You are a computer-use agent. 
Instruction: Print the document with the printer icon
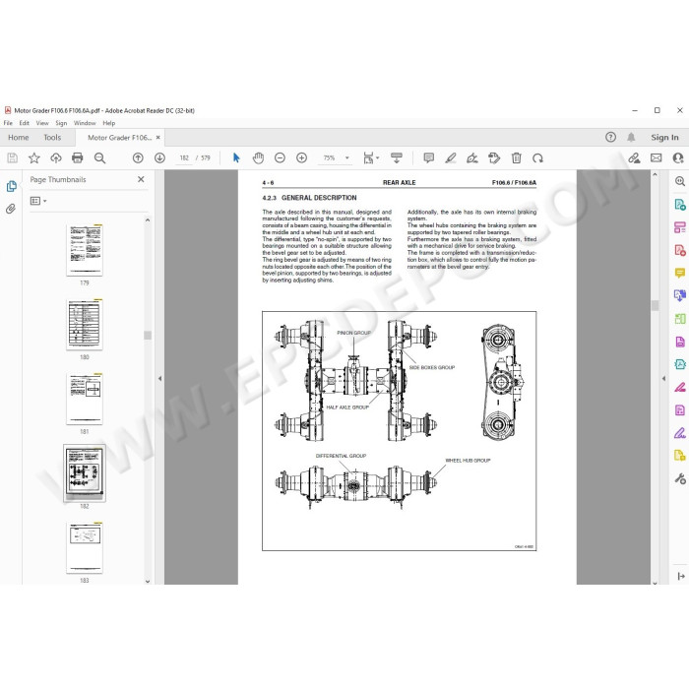tap(78, 157)
